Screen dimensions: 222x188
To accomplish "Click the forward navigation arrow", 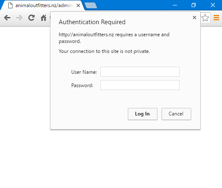I will (x=20, y=18).
